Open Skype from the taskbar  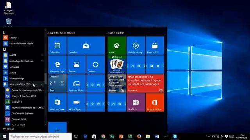click(x=175, y=136)
